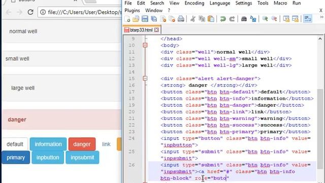325x183 pixels.
Task: Click the 'large well' text in browser
Action: pyautogui.click(x=23, y=88)
